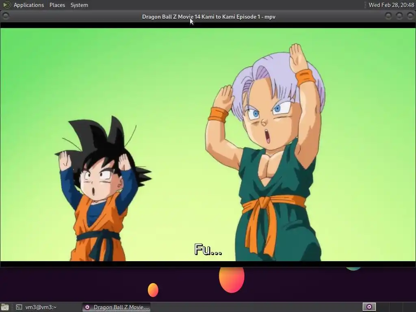This screenshot has width=416, height=312.
Task: Click the mpv workspace switcher thumbnail
Action: [369, 307]
